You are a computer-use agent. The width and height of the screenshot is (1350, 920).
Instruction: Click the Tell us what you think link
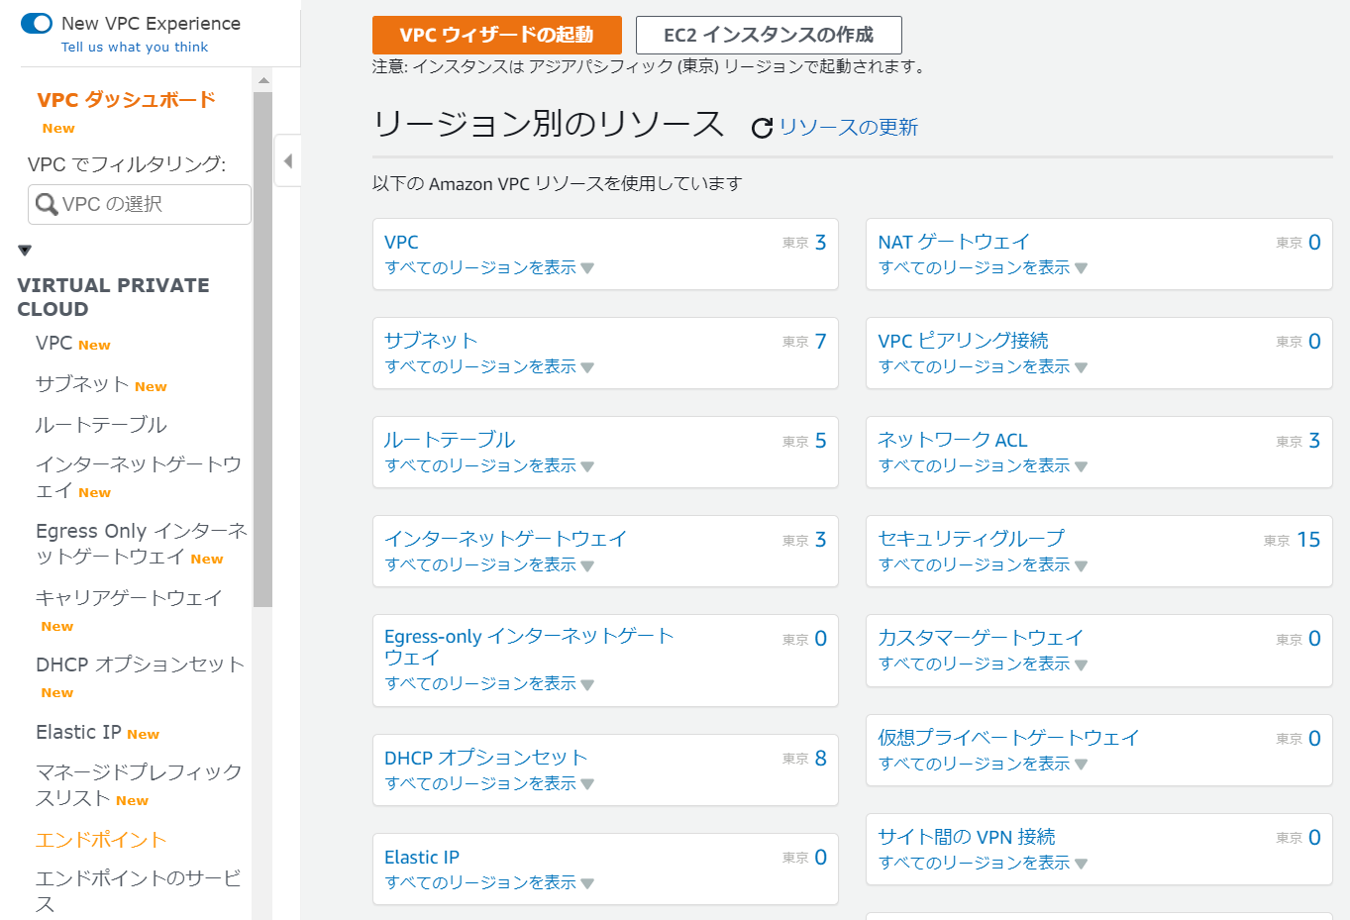point(135,47)
